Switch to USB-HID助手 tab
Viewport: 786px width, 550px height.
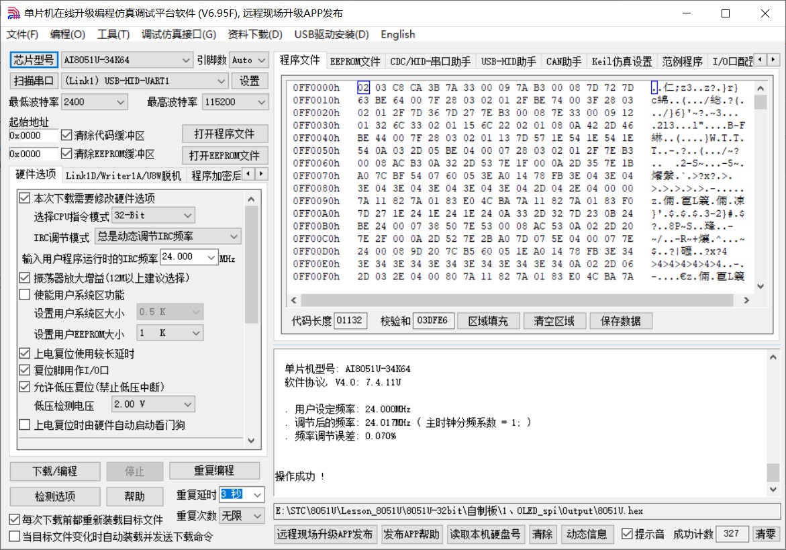[x=509, y=61]
